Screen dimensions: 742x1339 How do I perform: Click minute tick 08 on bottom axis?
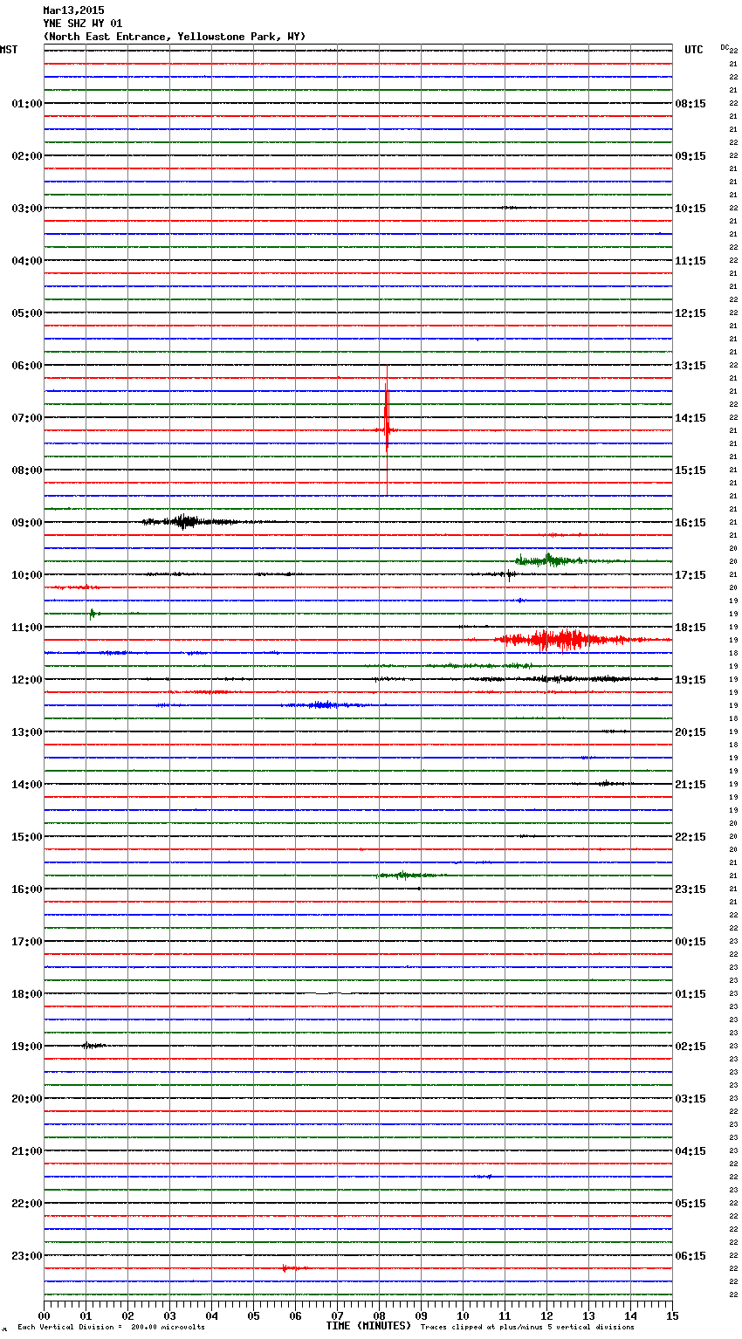[380, 1315]
